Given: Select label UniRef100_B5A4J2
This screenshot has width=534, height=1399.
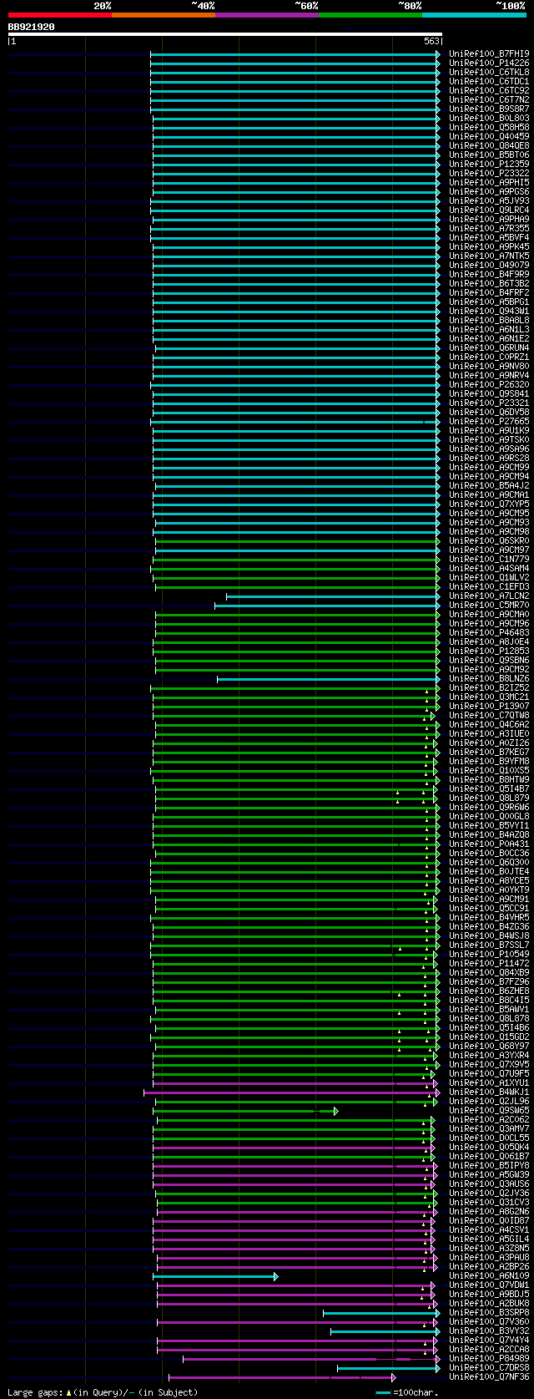Looking at the screenshot, I should pyautogui.click(x=489, y=485).
